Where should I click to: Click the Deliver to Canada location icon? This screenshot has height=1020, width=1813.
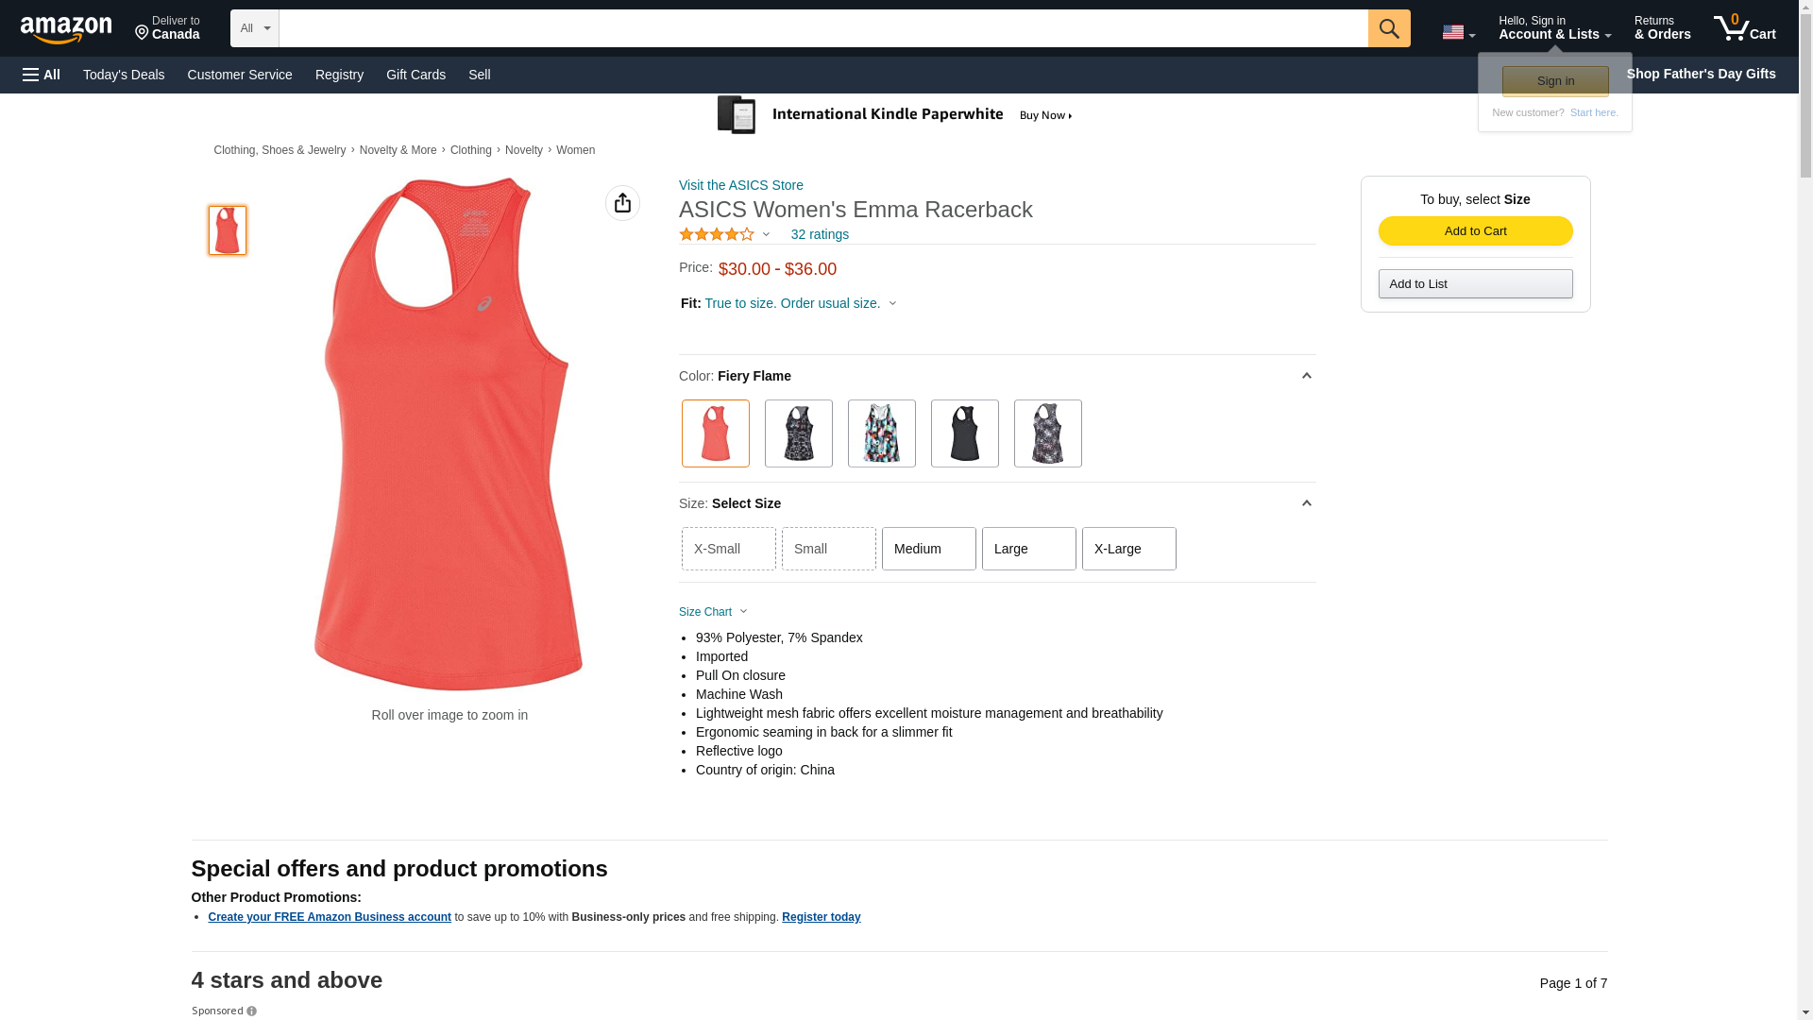click(142, 34)
